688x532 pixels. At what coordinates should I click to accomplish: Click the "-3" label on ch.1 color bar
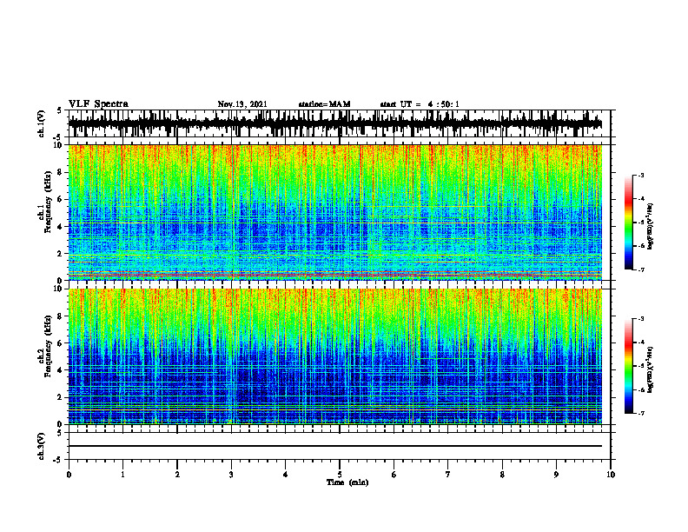click(x=640, y=175)
